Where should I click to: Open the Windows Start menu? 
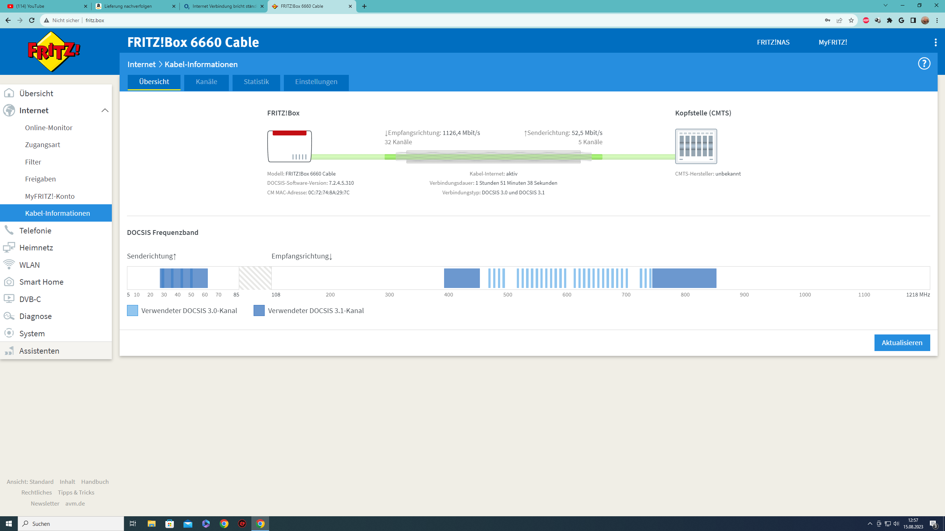click(x=9, y=524)
